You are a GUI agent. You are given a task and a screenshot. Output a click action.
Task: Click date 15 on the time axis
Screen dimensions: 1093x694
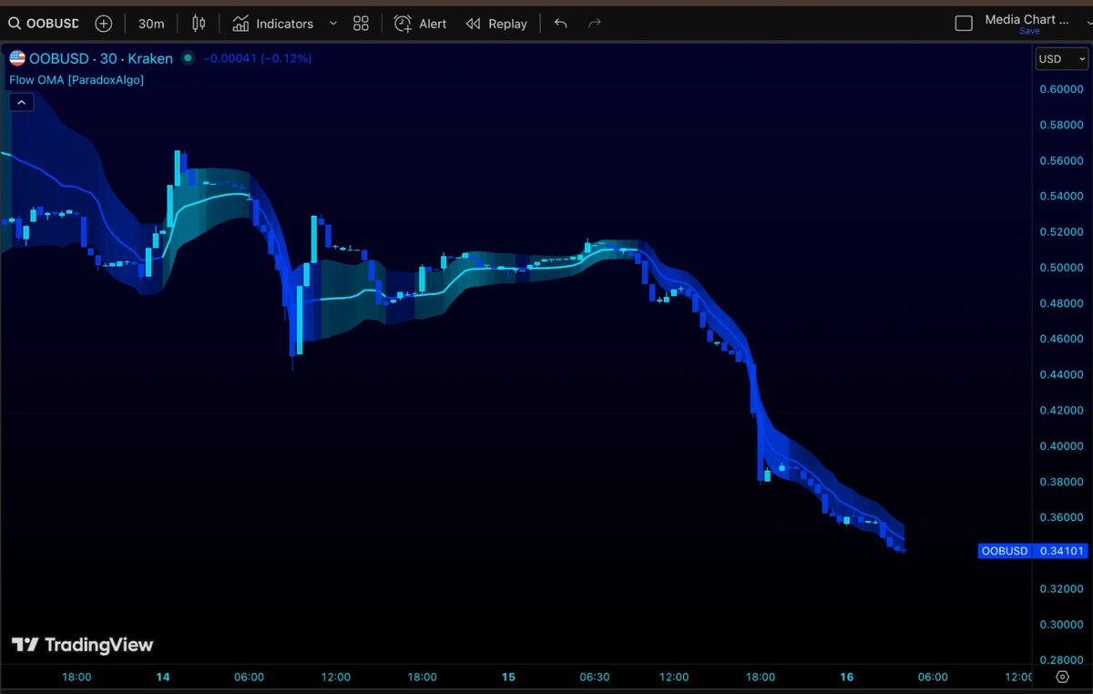coord(508,677)
